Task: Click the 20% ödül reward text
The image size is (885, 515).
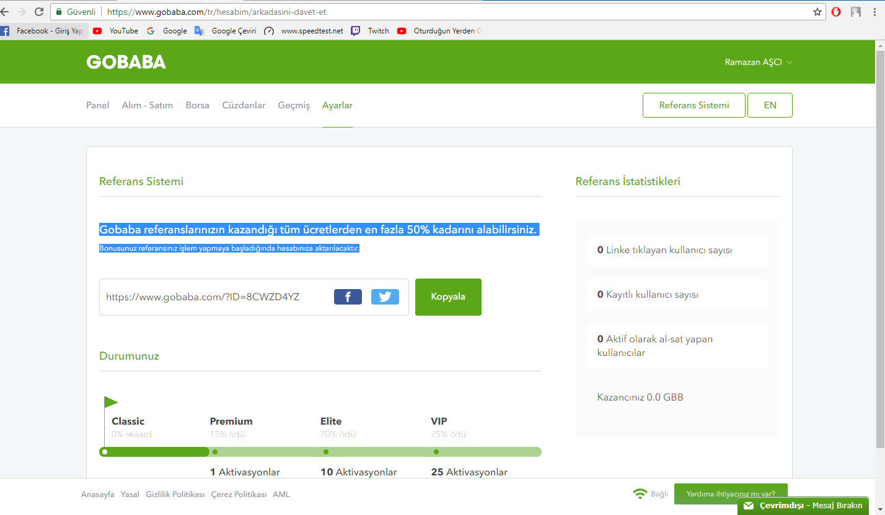Action: [338, 435]
